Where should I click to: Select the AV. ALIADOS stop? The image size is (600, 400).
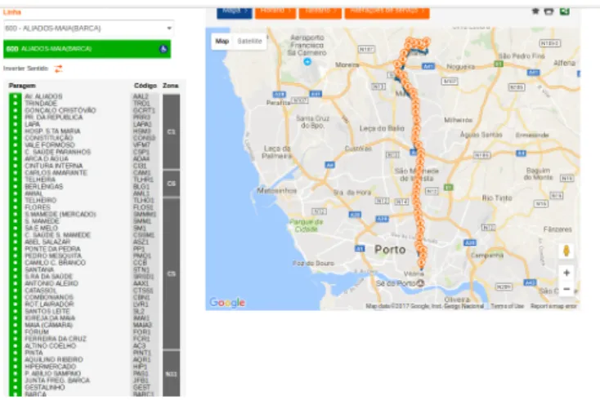[x=43, y=96]
